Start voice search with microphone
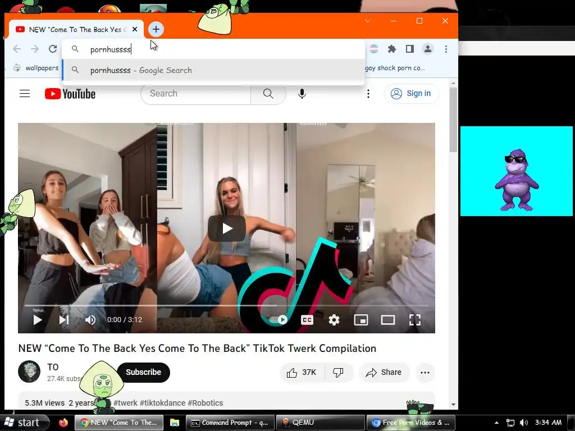Image resolution: width=575 pixels, height=431 pixels. click(302, 94)
